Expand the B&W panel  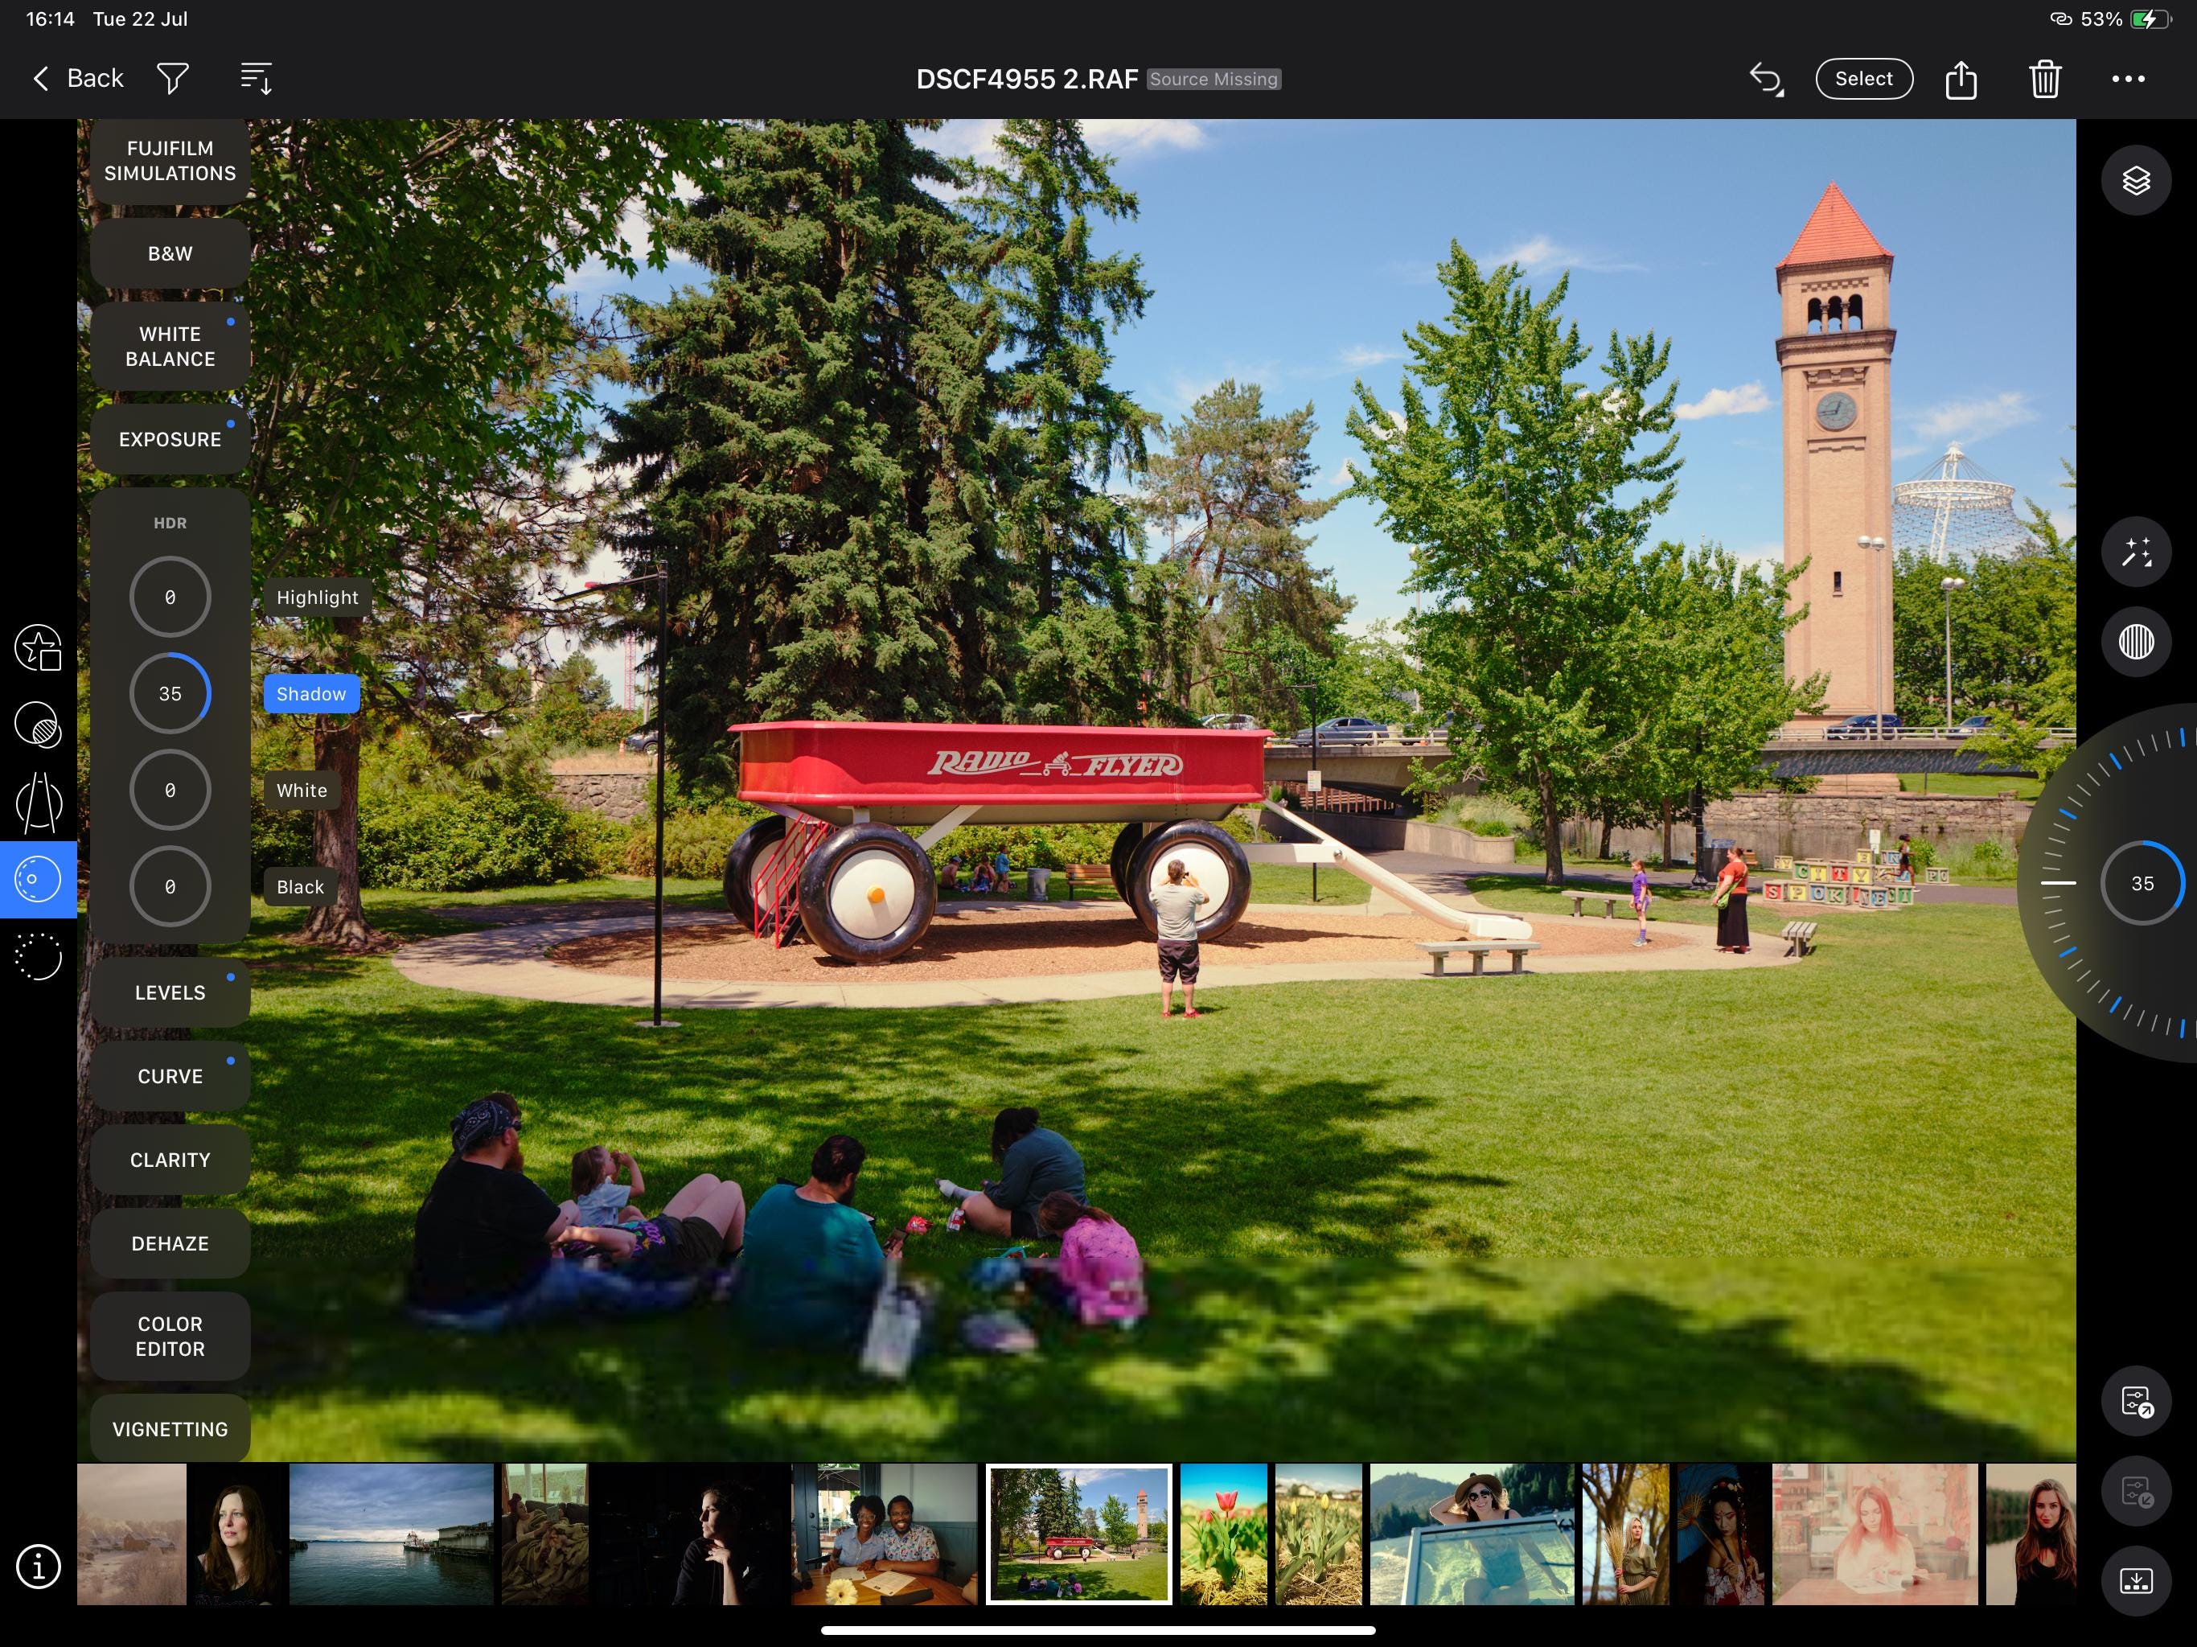170,253
